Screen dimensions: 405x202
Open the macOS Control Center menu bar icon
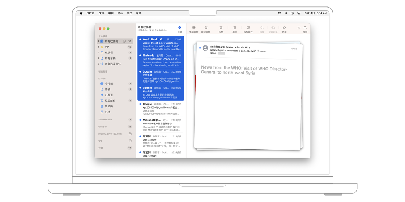[299, 13]
